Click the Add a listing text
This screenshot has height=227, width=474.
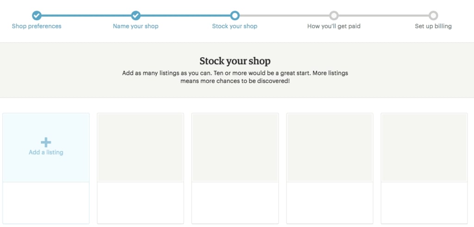46,152
